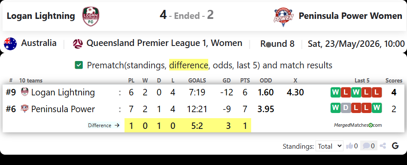Image resolution: width=407 pixels, height=165 pixels.
Task: Click Peninsula Power's grey D result badge
Action: [346, 108]
